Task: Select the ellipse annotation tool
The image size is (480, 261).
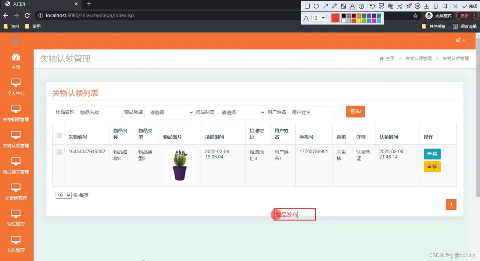Action: [x=316, y=6]
